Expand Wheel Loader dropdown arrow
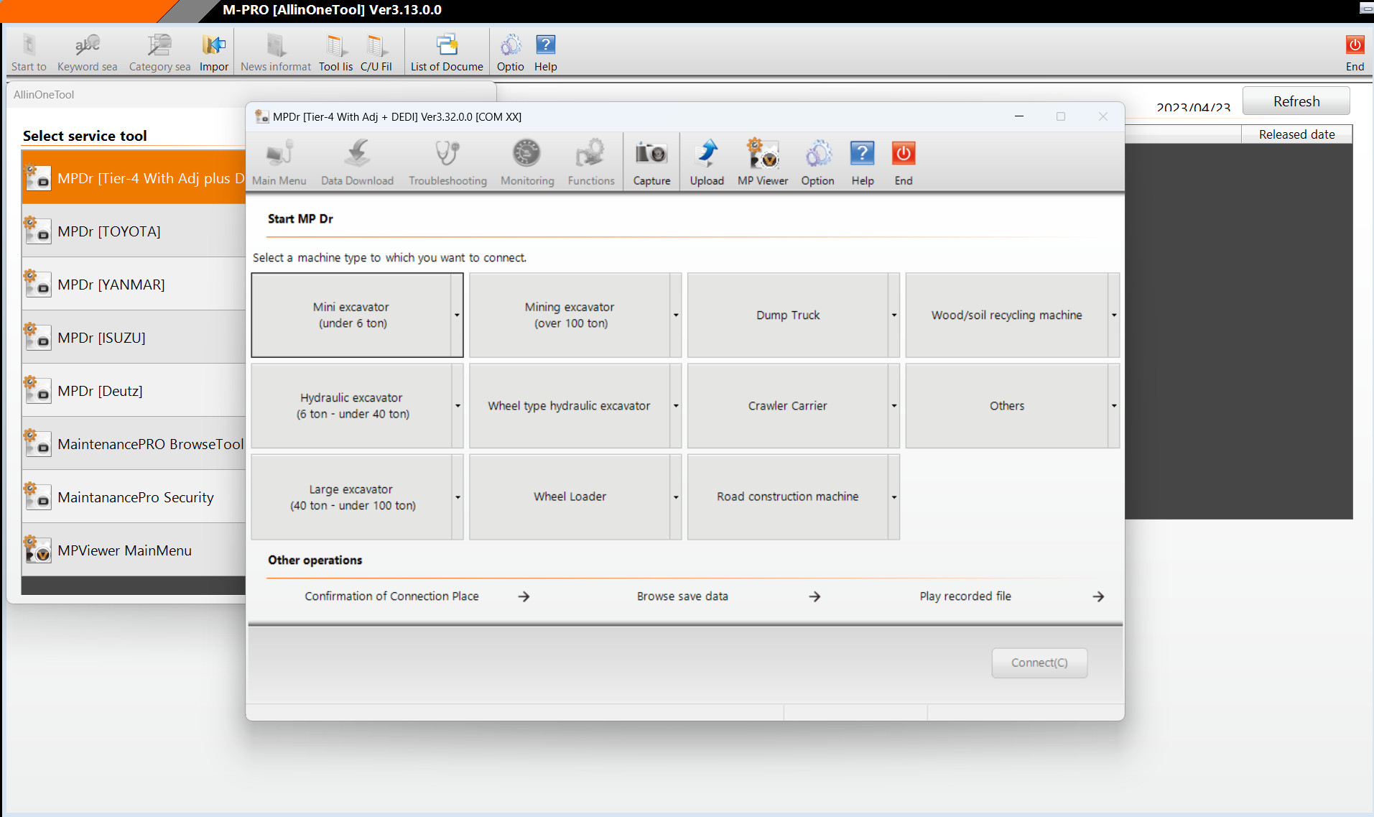1374x817 pixels. [675, 497]
